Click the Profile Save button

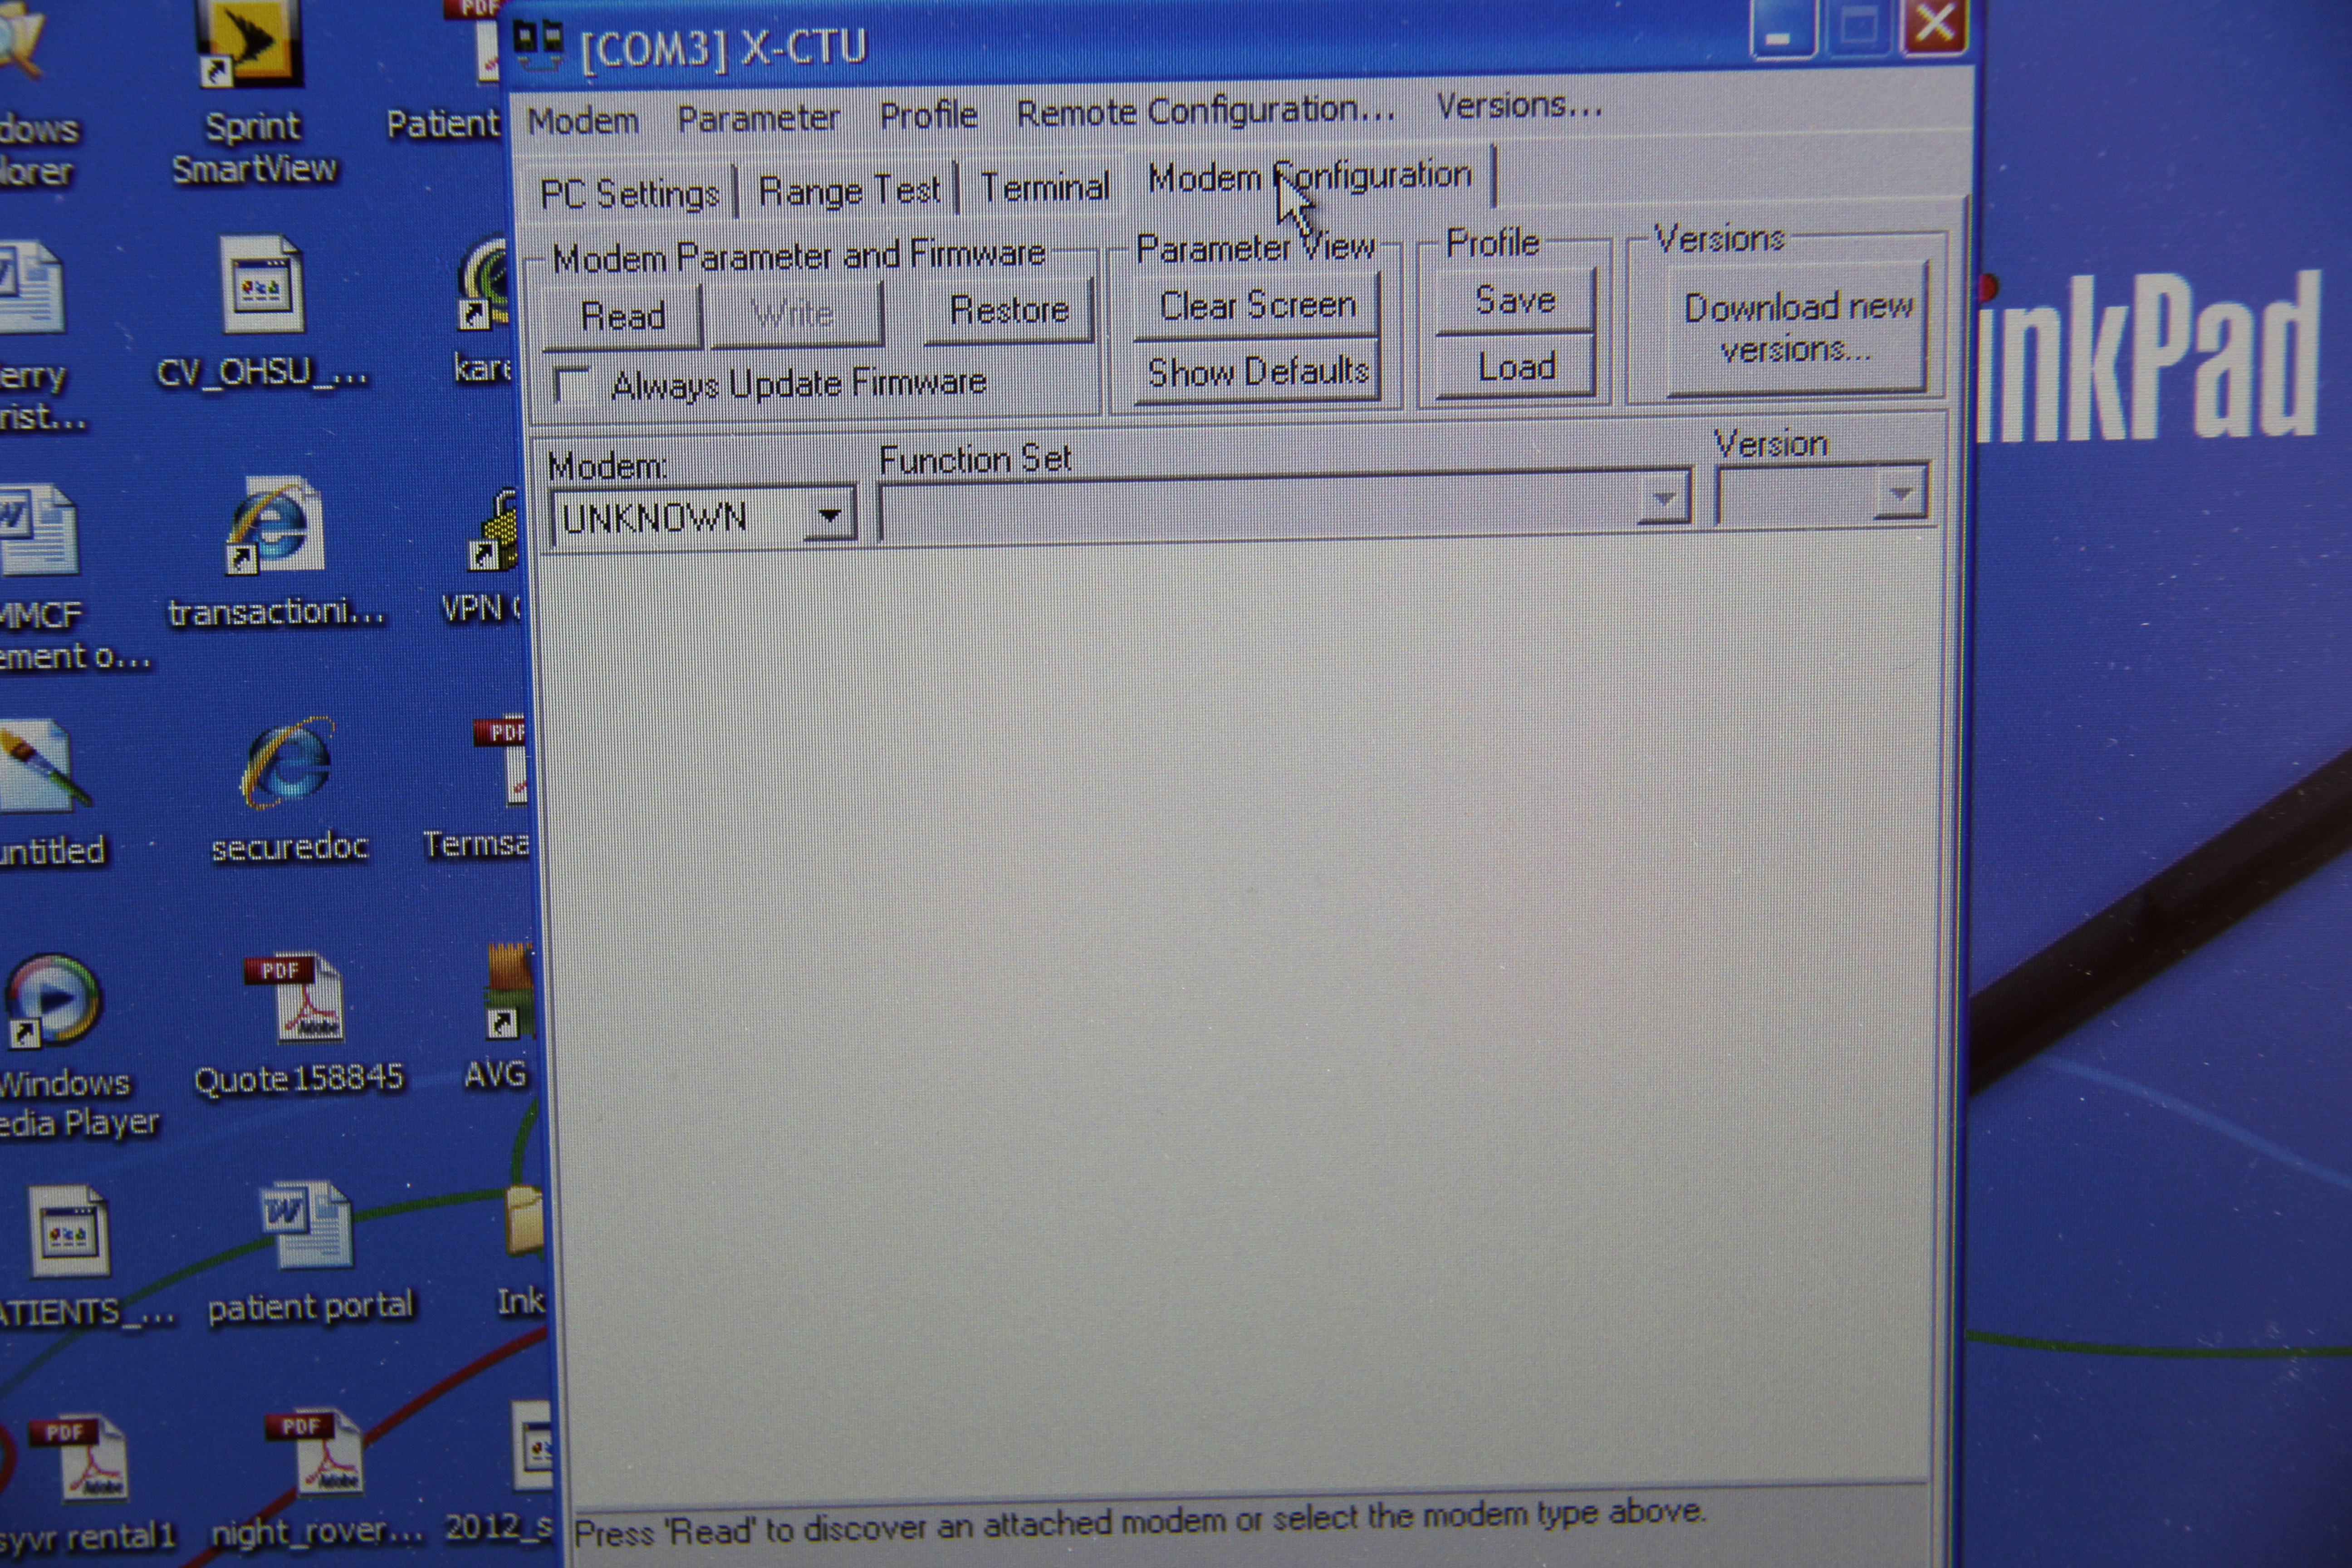pos(1515,300)
